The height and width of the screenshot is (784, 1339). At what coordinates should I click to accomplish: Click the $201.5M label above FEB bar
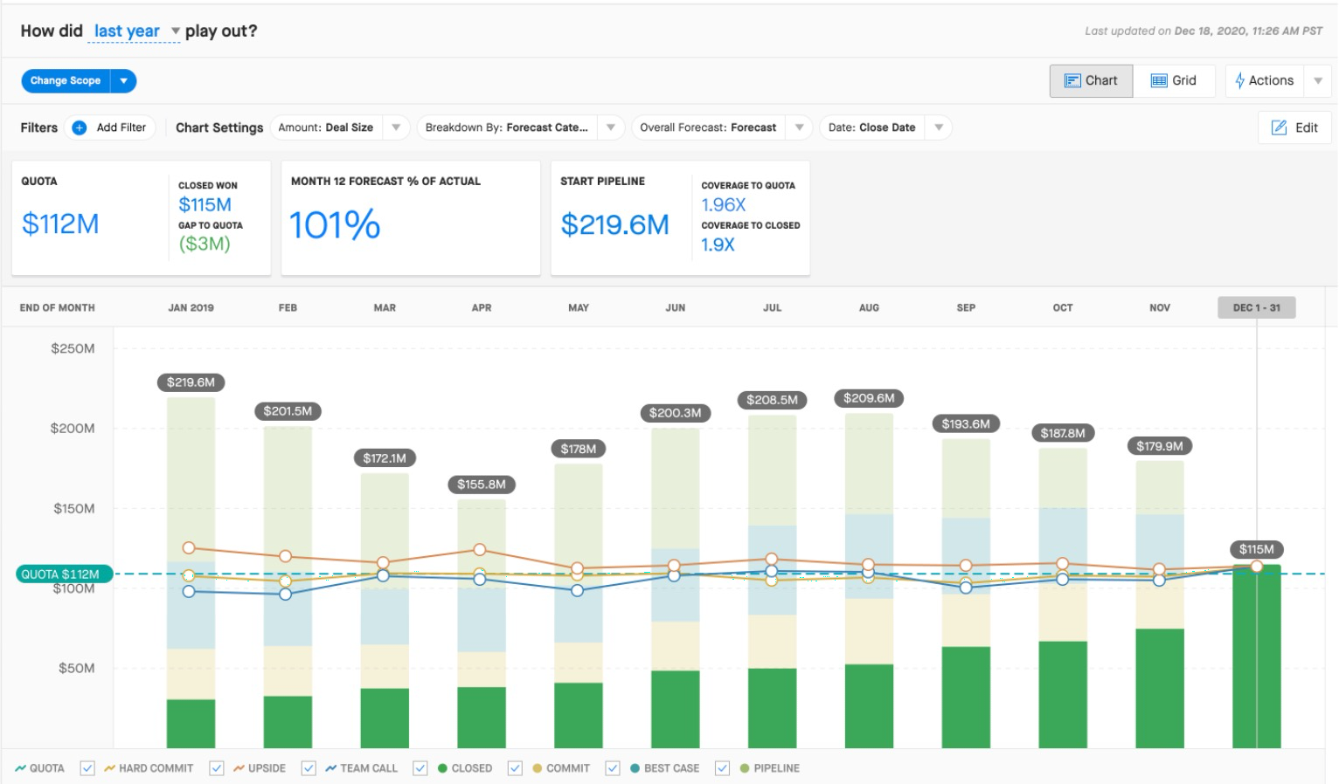(x=288, y=411)
